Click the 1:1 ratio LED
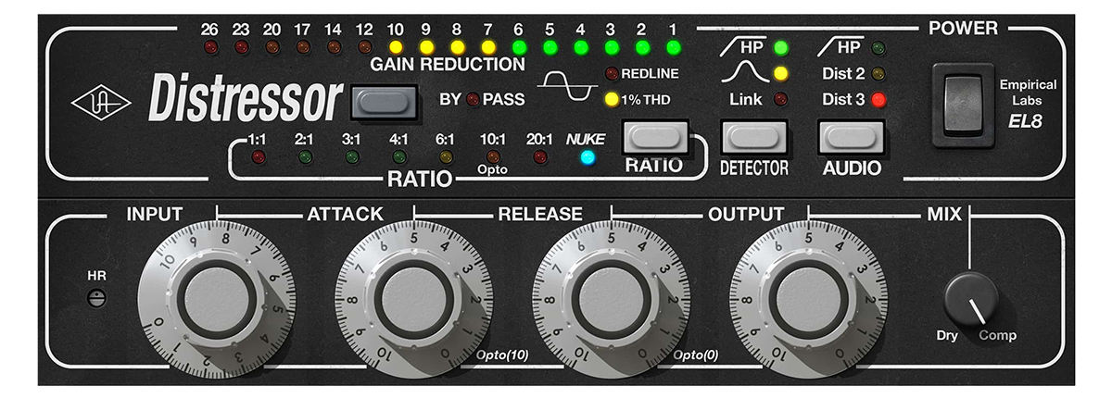 (x=257, y=156)
